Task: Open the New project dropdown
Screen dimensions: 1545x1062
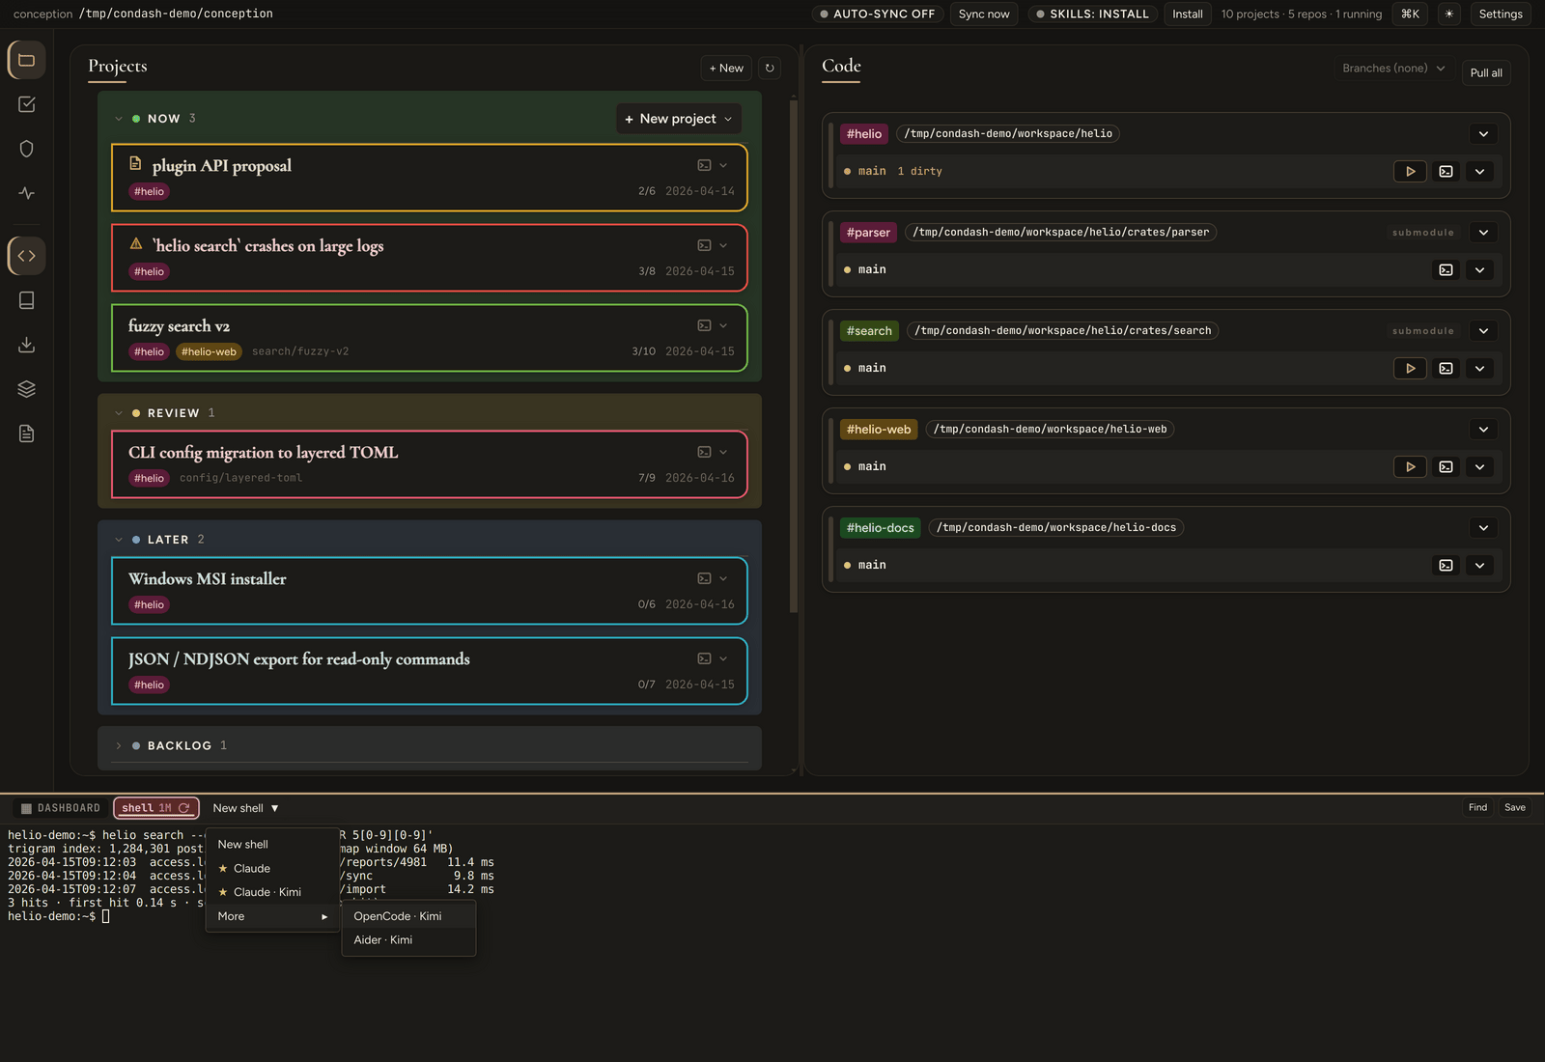Action: [679, 119]
